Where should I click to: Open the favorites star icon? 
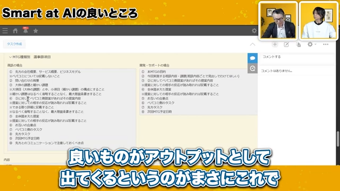pyautogui.click(x=36, y=31)
